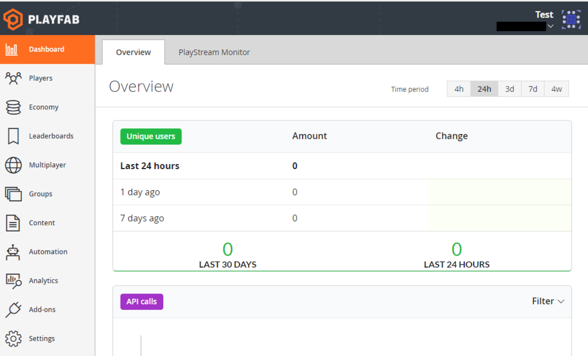
Task: Open the Analytics menu label
Action: tap(43, 281)
